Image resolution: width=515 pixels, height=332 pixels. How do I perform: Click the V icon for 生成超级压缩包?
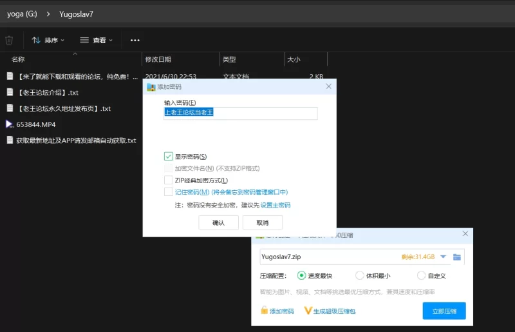click(x=308, y=311)
